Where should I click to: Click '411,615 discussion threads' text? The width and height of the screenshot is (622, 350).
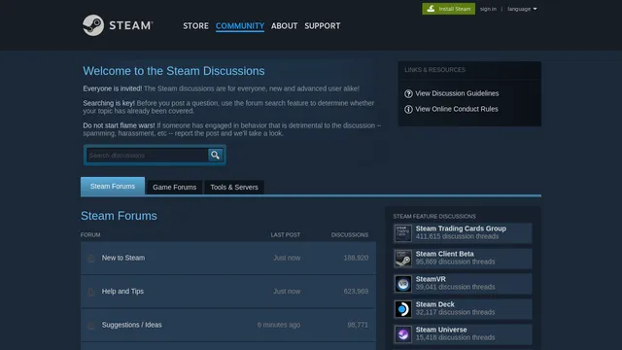click(457, 236)
